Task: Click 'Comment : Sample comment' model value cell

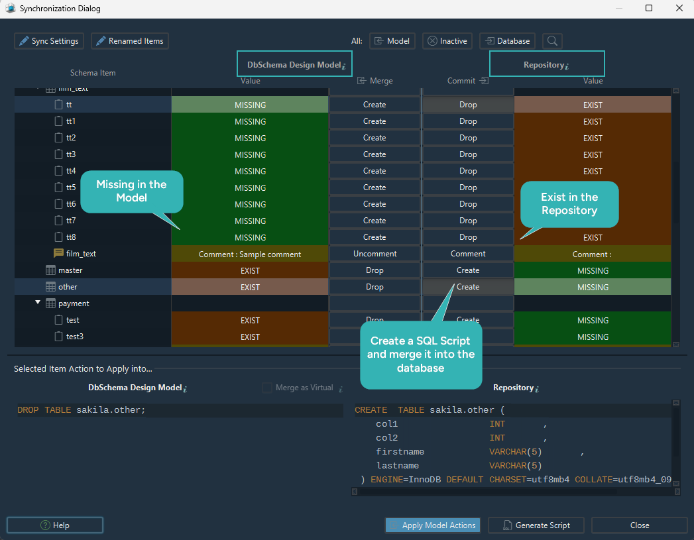Action: pos(250,254)
